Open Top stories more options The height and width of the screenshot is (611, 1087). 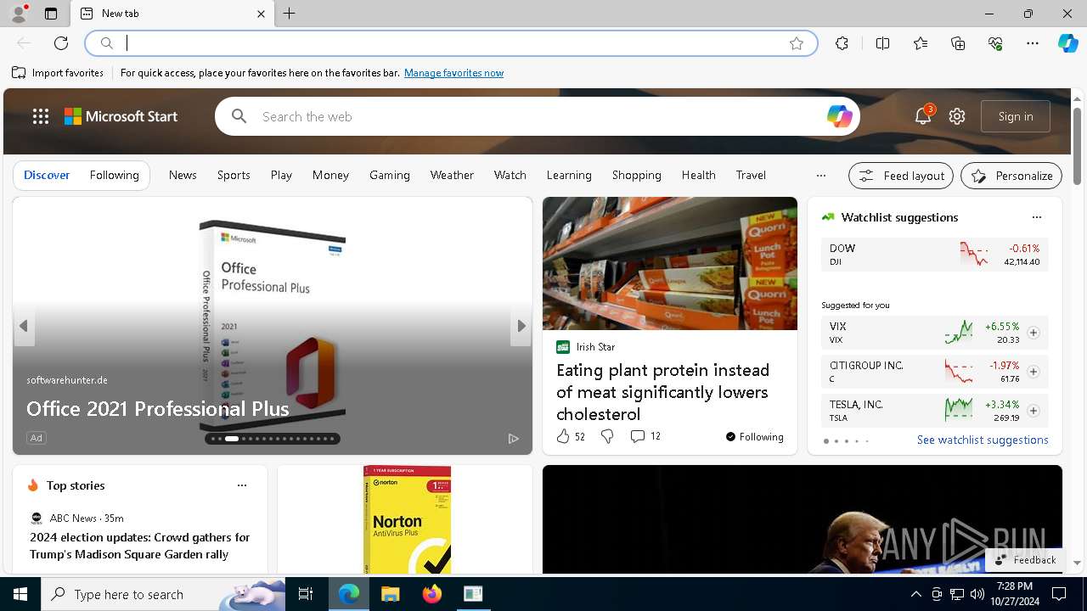pos(242,485)
